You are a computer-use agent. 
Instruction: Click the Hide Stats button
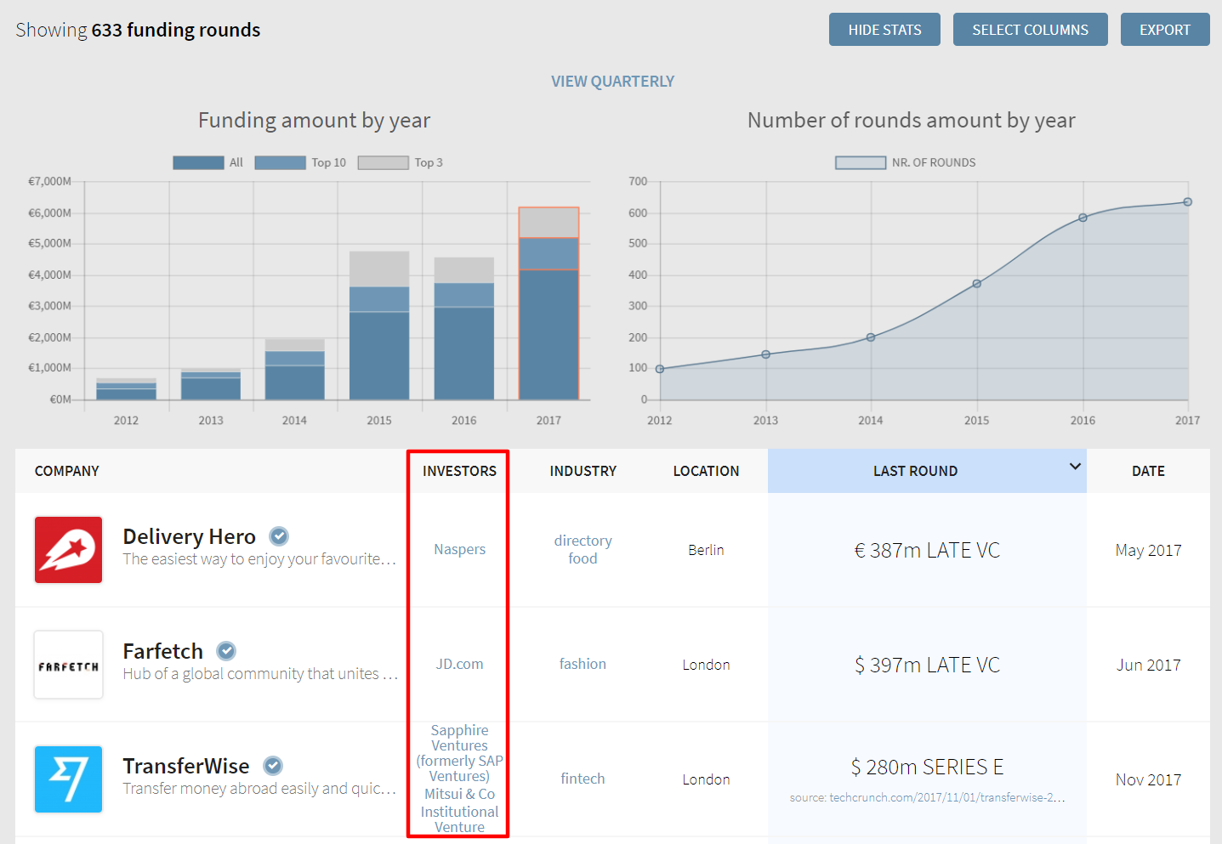[x=884, y=30]
